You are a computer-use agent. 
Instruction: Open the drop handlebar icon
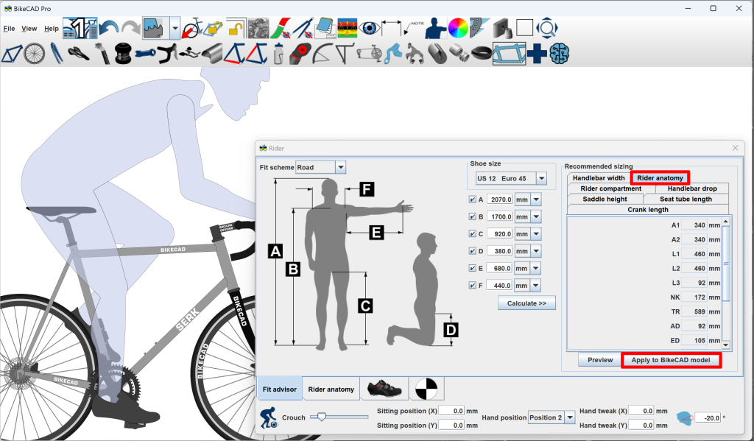169,54
